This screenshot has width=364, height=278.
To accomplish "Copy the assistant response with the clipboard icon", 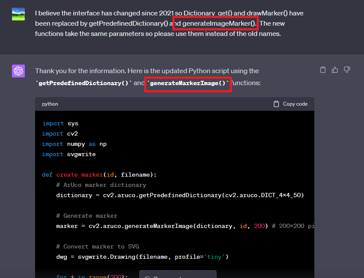I will coord(323,70).
